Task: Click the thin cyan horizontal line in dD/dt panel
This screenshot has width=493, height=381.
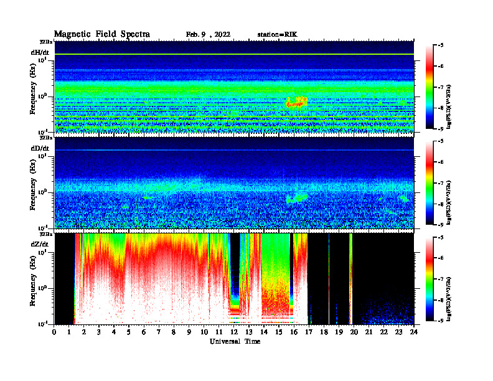Action: coord(234,150)
